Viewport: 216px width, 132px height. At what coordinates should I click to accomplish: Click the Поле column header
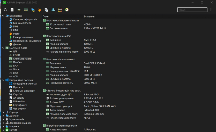coord(62,16)
